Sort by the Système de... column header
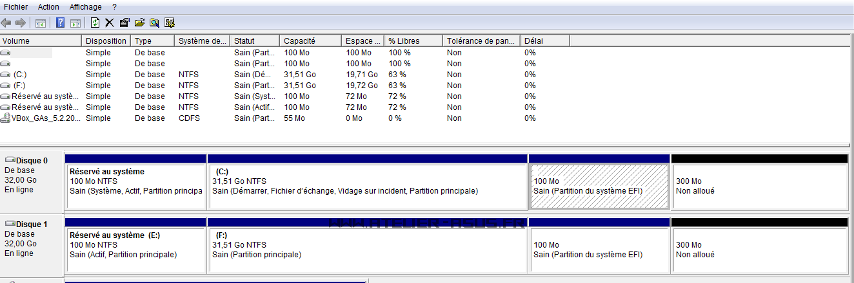This screenshot has width=854, height=283. tap(202, 41)
